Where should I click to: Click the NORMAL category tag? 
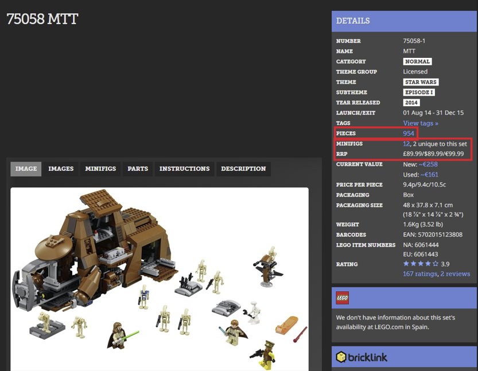coord(417,61)
